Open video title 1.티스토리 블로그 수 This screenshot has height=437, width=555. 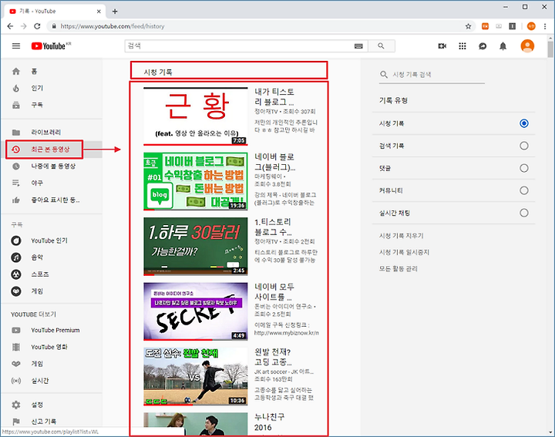(x=273, y=227)
